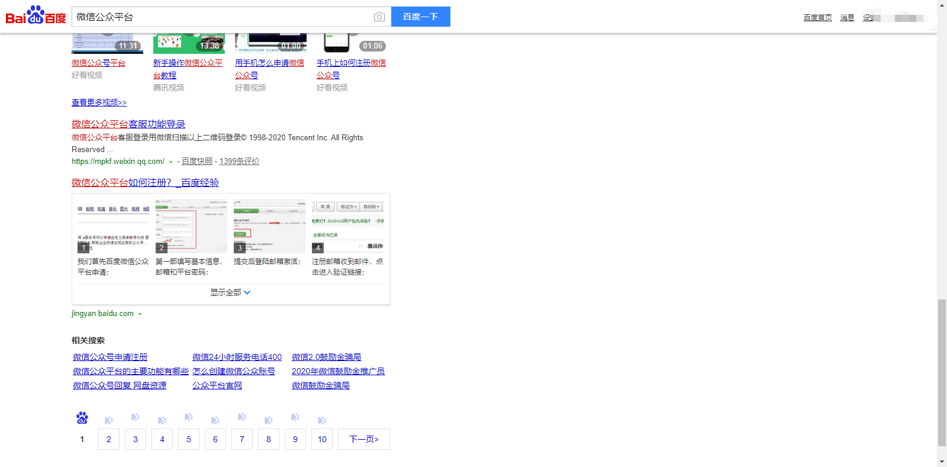This screenshot has width=947, height=467.
Task: Expand 显示全部 to show all steps
Action: (230, 292)
